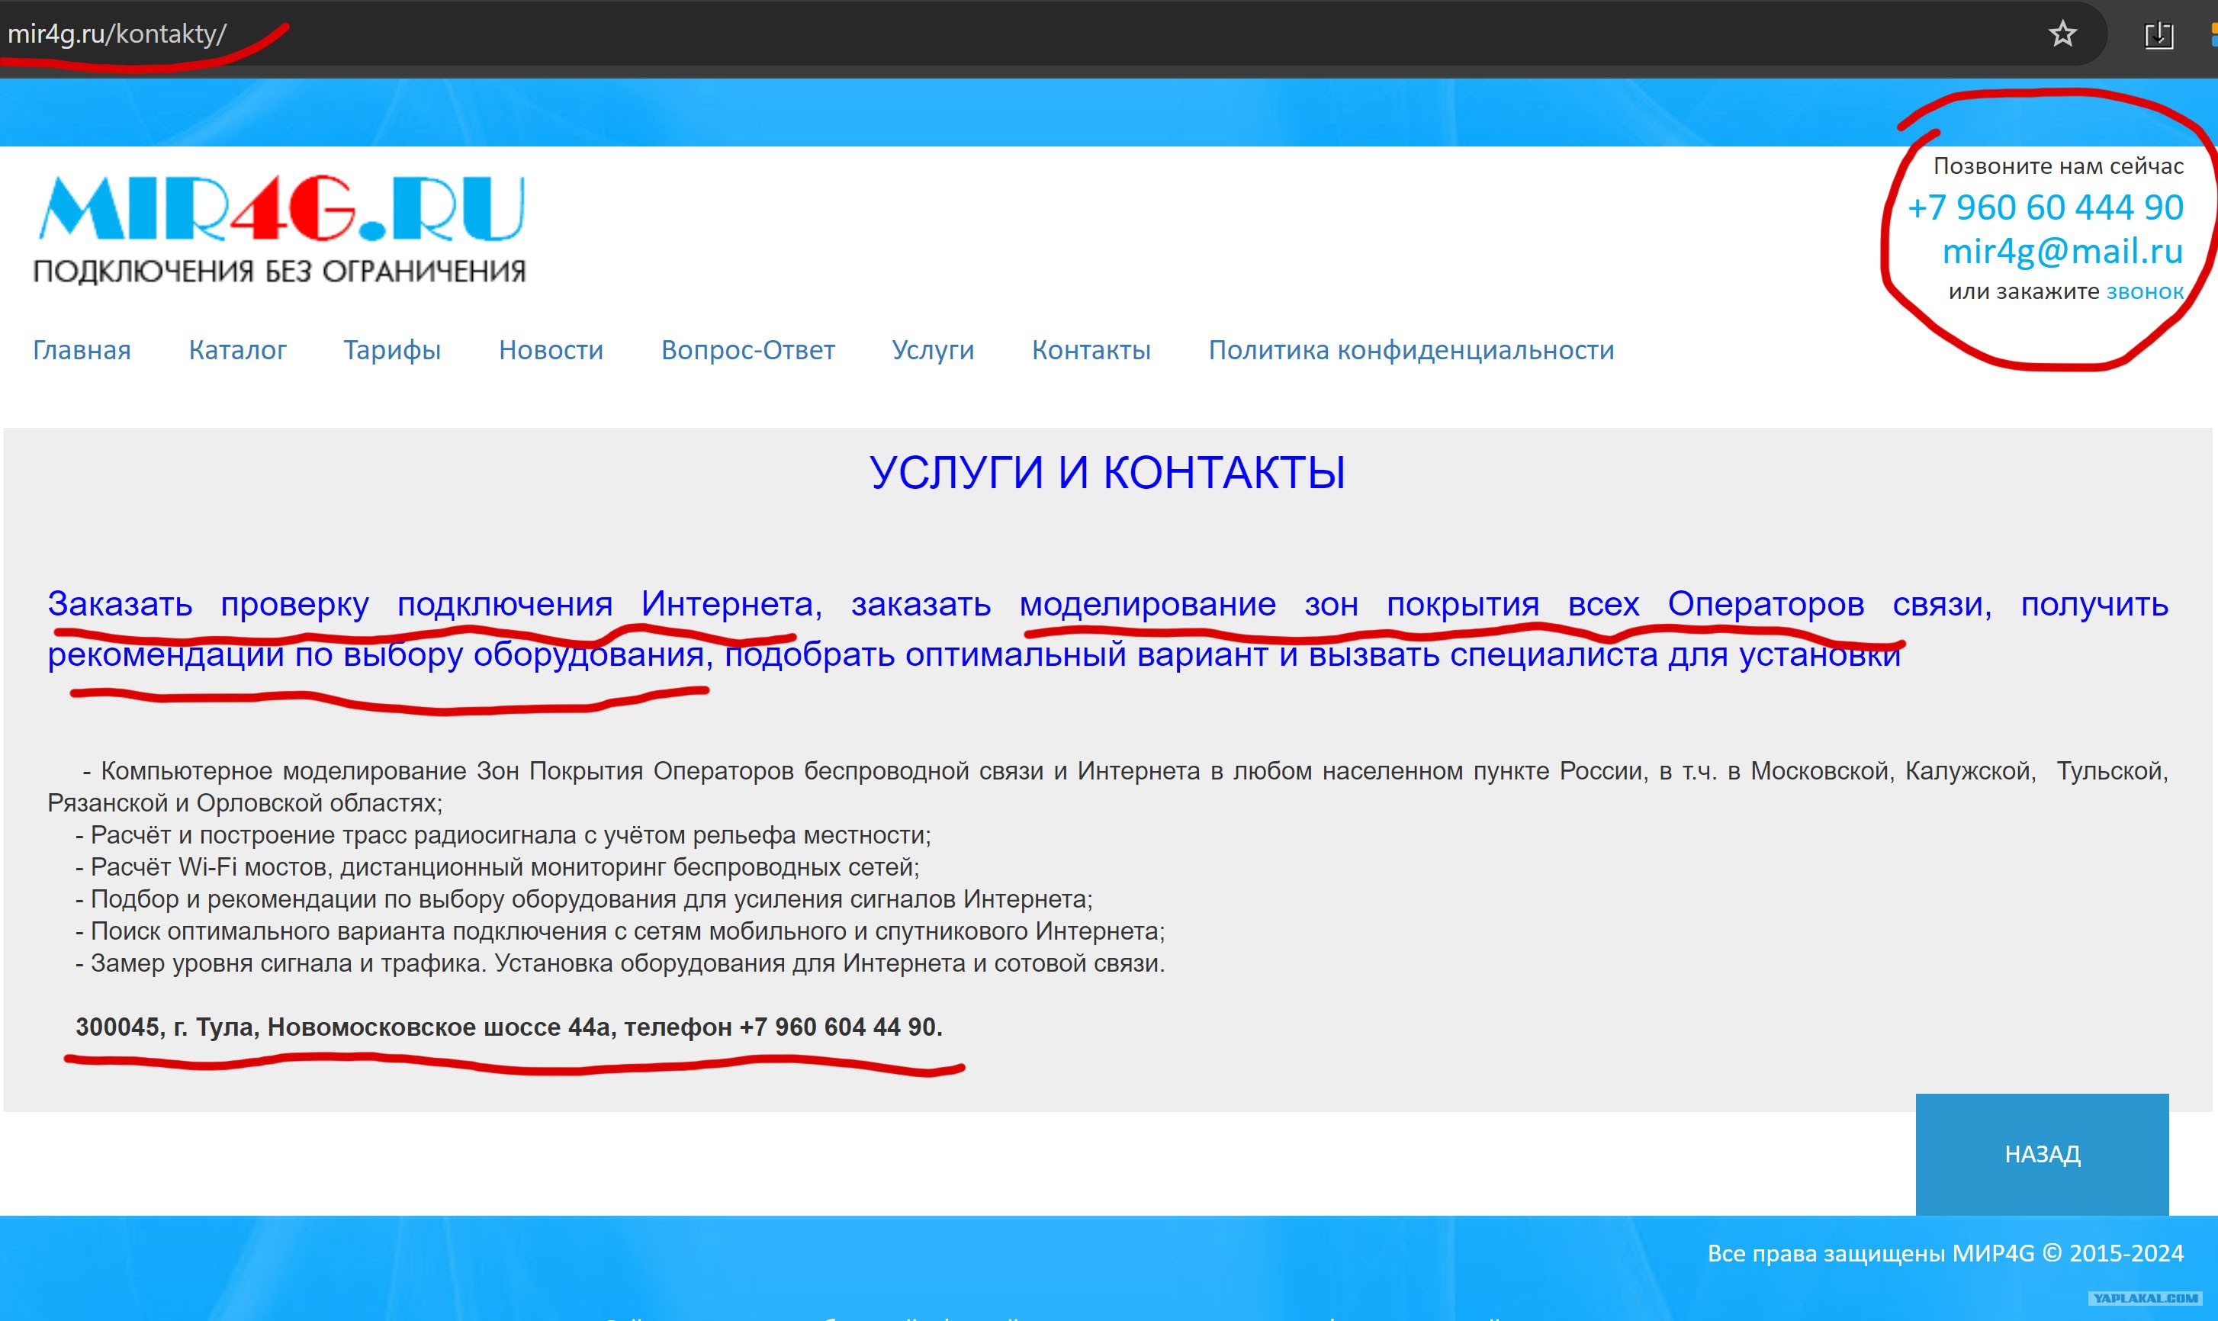Bookmark this page with the star icon
This screenshot has height=1321, width=2218.
coord(2062,35)
